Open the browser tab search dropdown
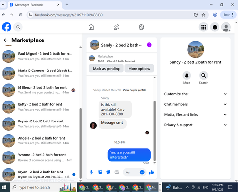Viewport: 238px width, 192px height. click(3, 5)
